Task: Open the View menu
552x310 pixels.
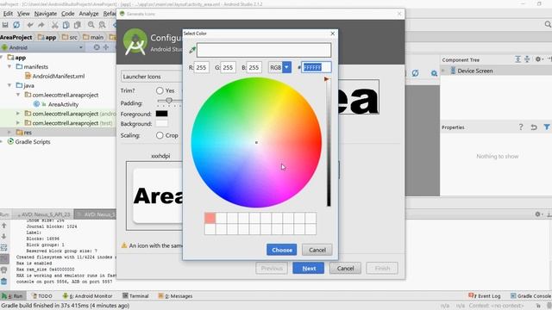Action: pos(23,14)
